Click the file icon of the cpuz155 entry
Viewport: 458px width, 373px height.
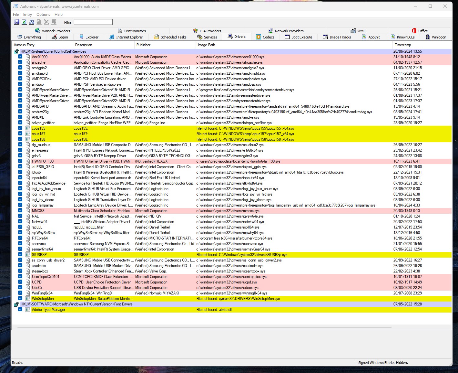(28, 128)
